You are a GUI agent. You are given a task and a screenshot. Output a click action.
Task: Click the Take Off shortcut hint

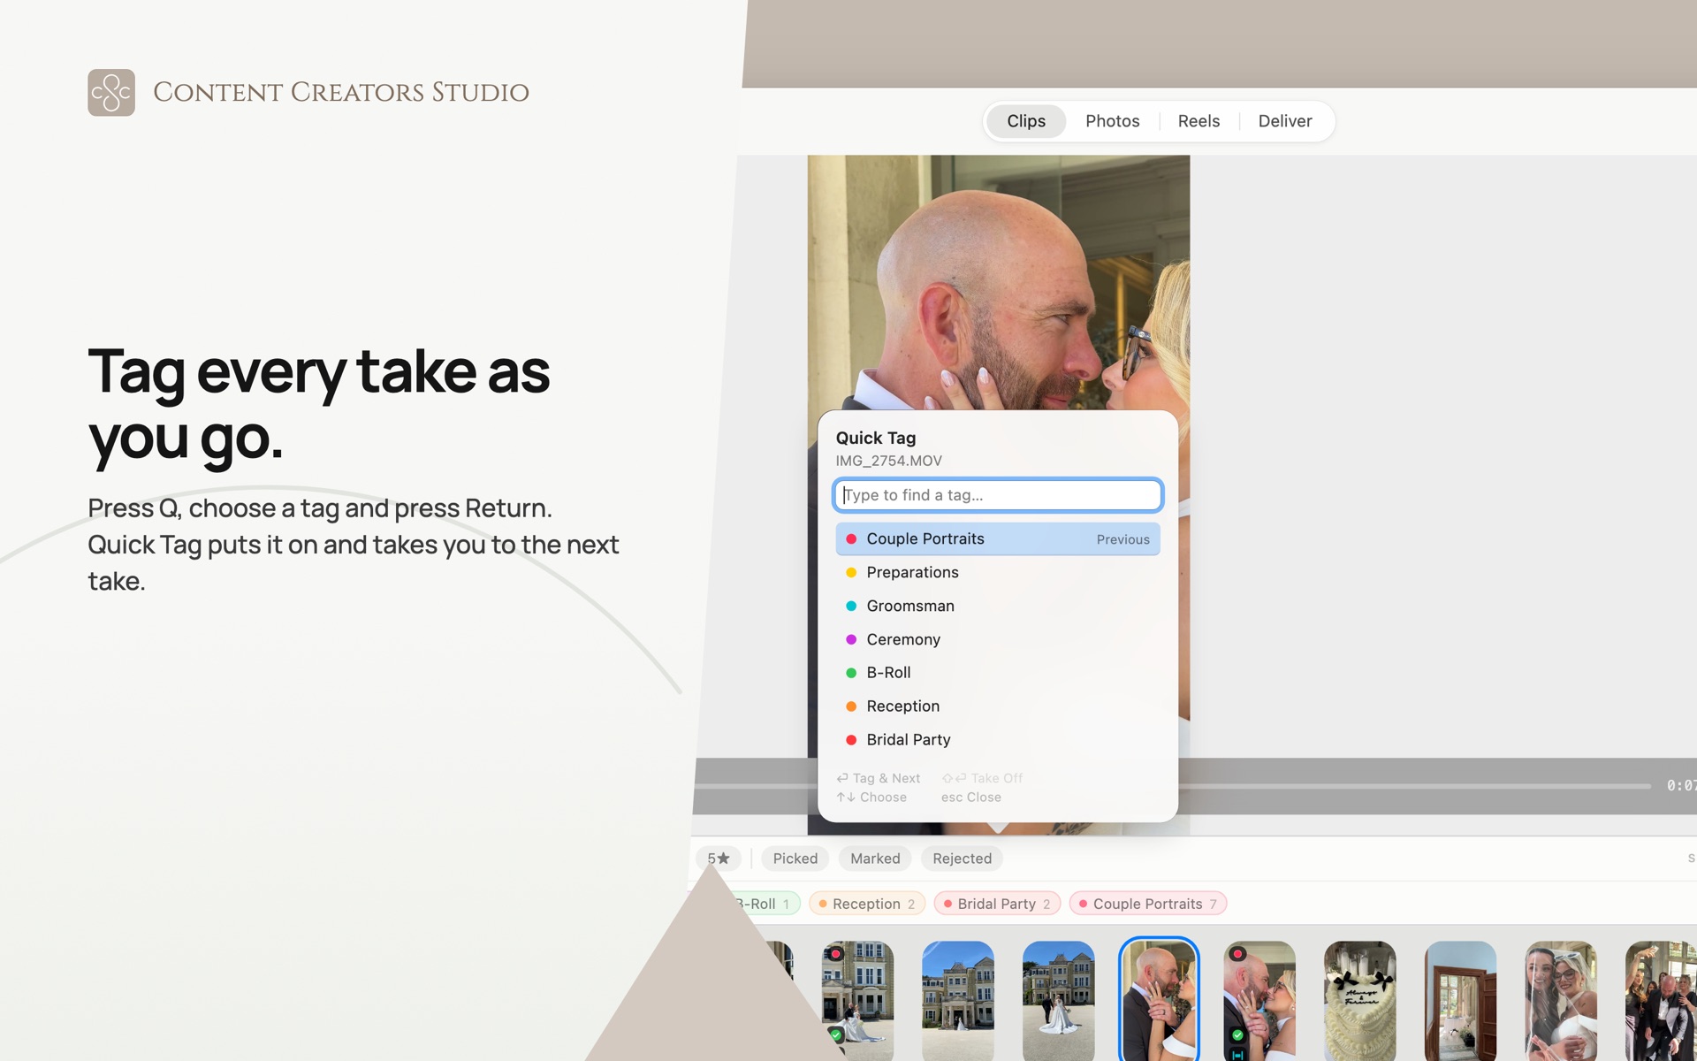click(982, 778)
